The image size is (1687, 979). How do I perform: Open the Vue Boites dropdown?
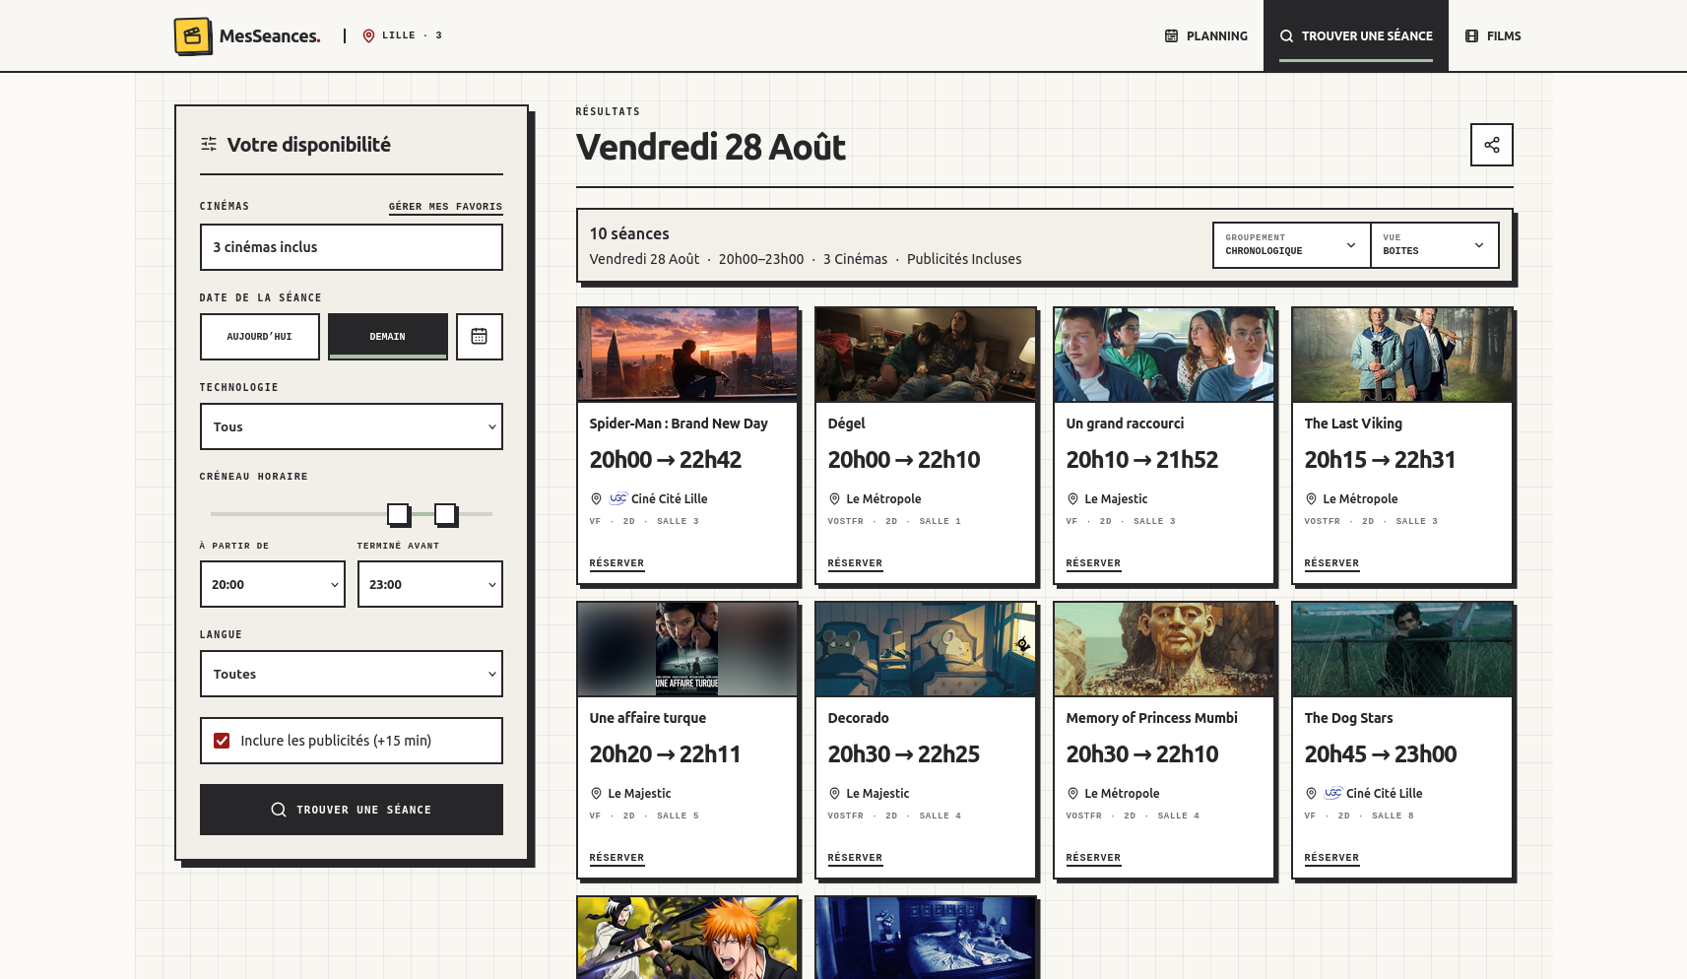(x=1435, y=244)
